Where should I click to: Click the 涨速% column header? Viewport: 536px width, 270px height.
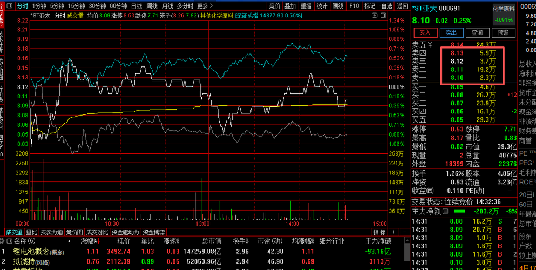pos(171,241)
